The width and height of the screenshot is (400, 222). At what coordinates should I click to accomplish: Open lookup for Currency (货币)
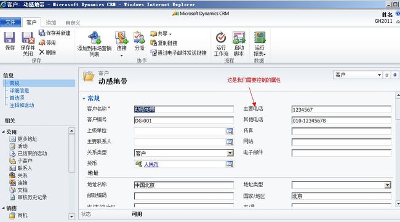click(230, 164)
